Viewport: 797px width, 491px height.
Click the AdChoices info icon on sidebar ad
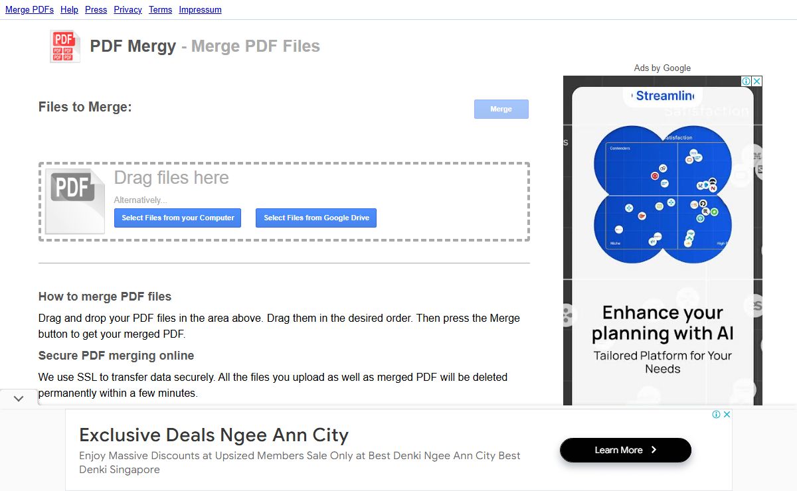pyautogui.click(x=747, y=81)
